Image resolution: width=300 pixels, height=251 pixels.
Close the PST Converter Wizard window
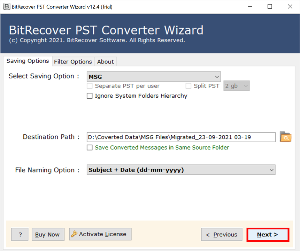[290, 7]
